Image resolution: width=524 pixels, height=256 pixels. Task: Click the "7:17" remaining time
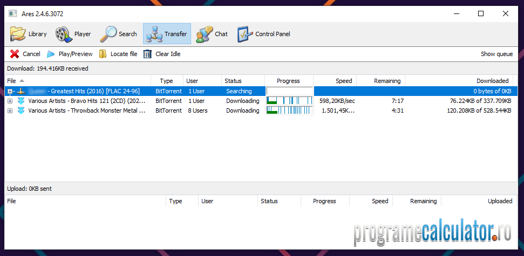[x=397, y=101]
